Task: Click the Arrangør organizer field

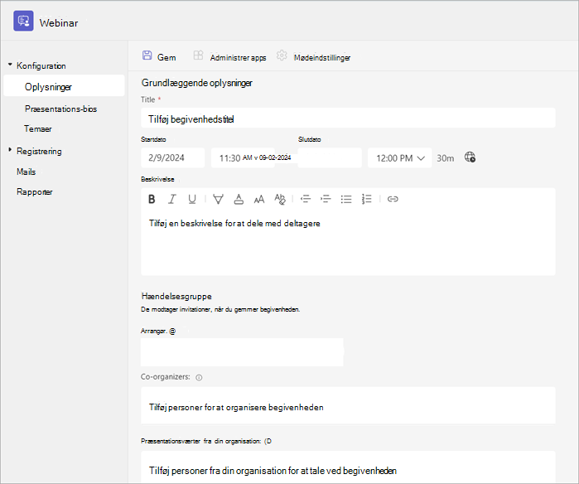Action: click(x=242, y=352)
